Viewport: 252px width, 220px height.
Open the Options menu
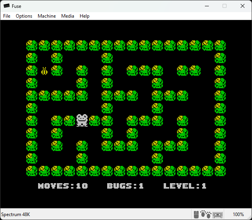coord(24,16)
